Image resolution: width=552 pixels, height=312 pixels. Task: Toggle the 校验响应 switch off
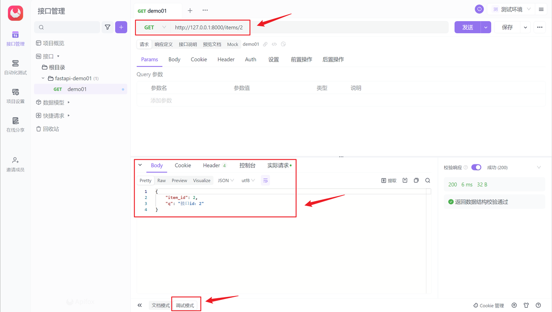[476, 167]
